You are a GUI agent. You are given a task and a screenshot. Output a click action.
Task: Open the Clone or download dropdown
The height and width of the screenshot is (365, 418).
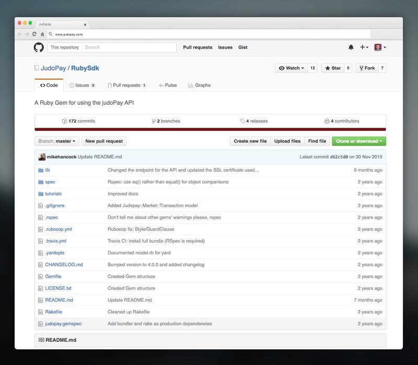(359, 141)
